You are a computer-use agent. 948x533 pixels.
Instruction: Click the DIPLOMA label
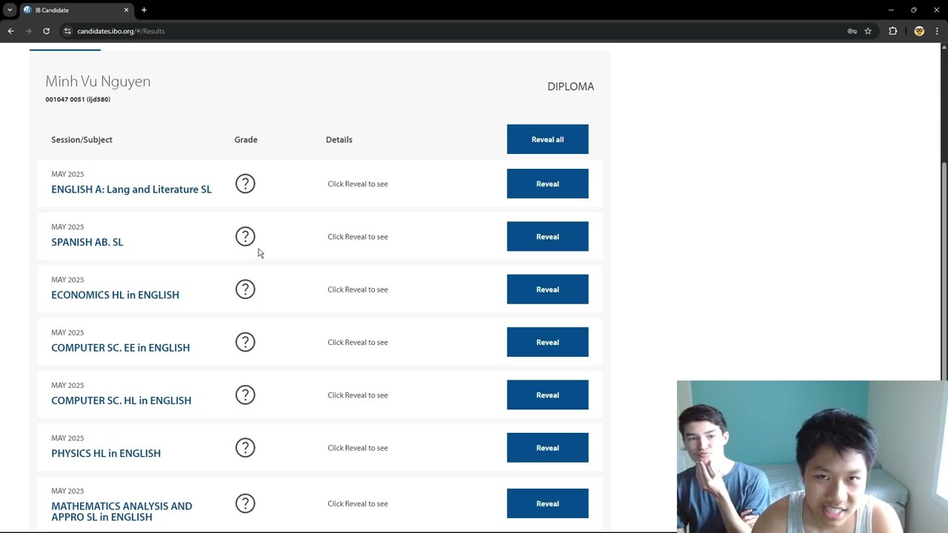click(570, 87)
